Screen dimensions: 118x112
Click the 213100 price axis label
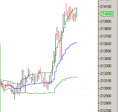[106, 81]
